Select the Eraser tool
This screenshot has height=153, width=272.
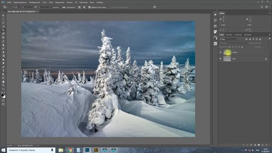coord(3,52)
